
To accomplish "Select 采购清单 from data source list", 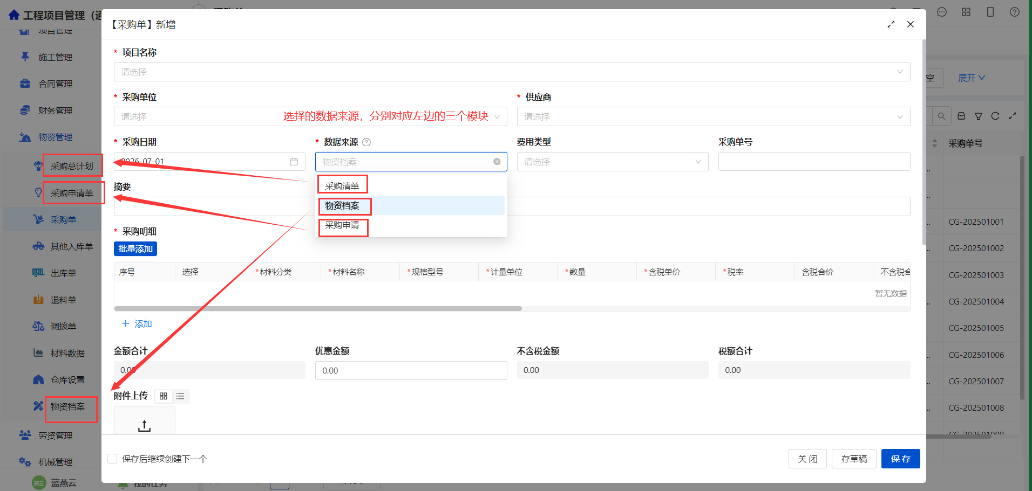I will [342, 186].
